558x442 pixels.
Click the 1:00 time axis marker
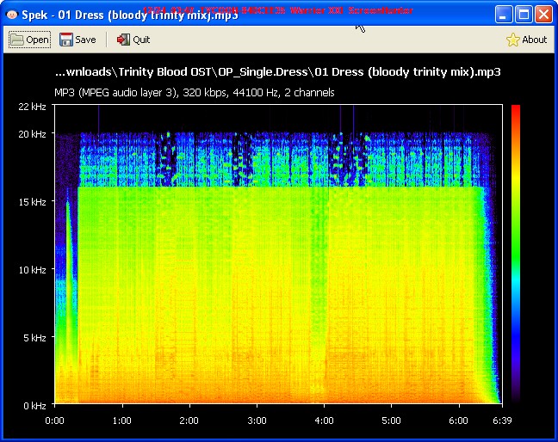point(121,421)
